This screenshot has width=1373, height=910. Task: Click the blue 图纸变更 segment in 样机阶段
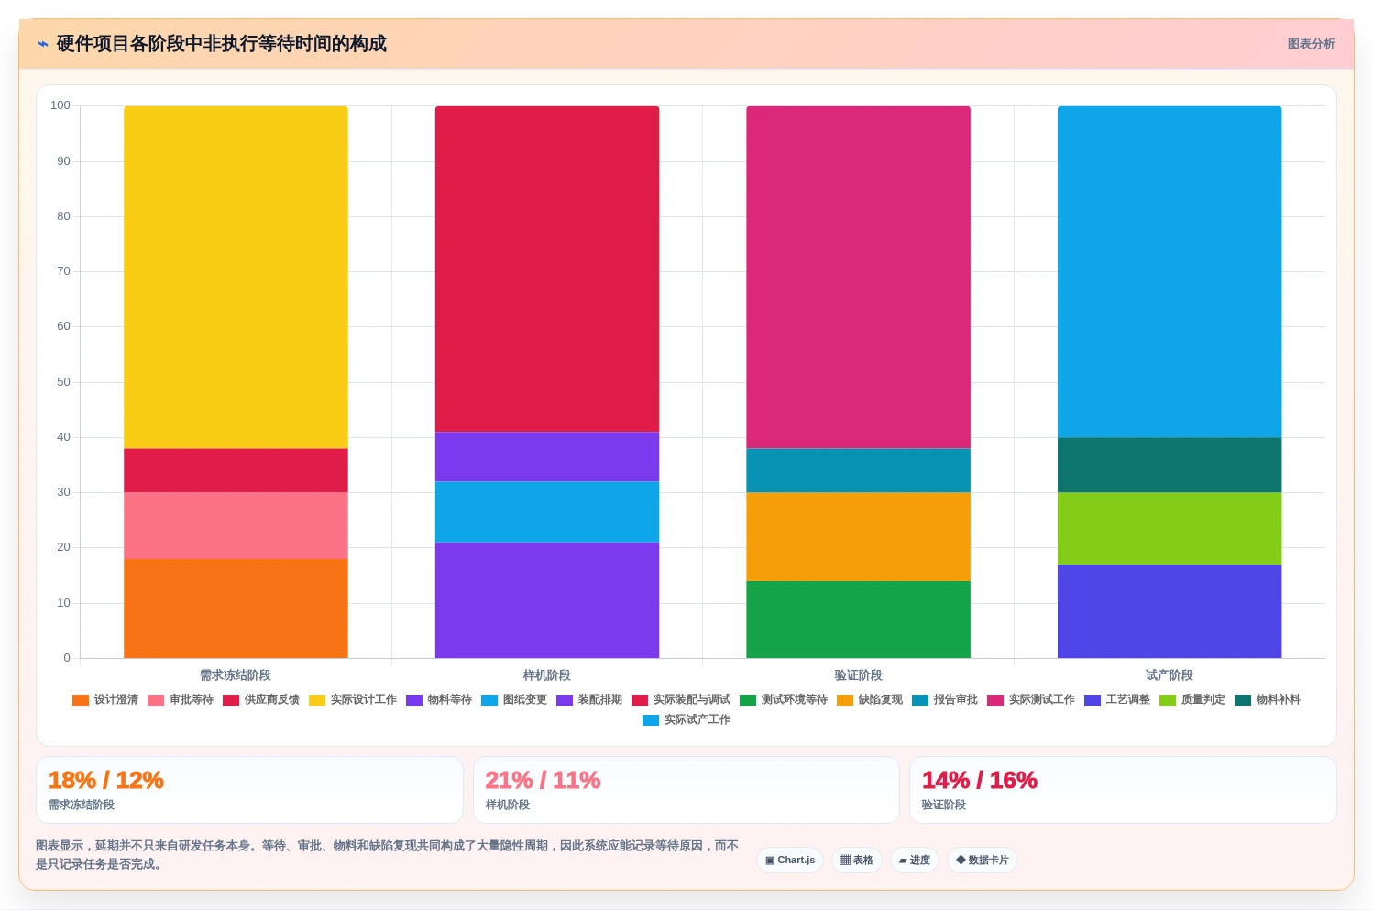pyautogui.click(x=547, y=512)
